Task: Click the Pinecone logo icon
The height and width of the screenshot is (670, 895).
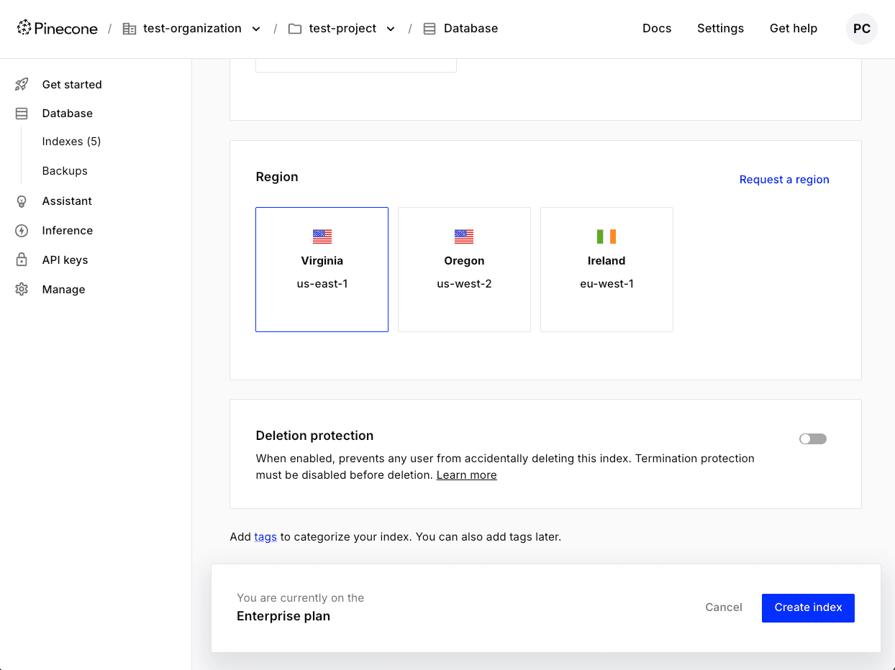Action: 24,28
